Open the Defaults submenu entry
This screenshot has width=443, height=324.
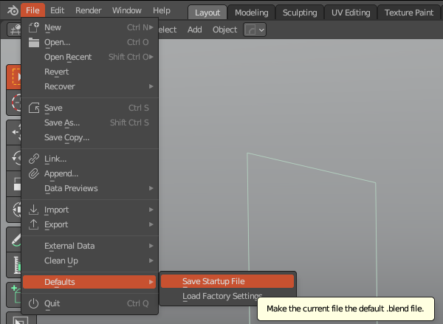[89, 282]
